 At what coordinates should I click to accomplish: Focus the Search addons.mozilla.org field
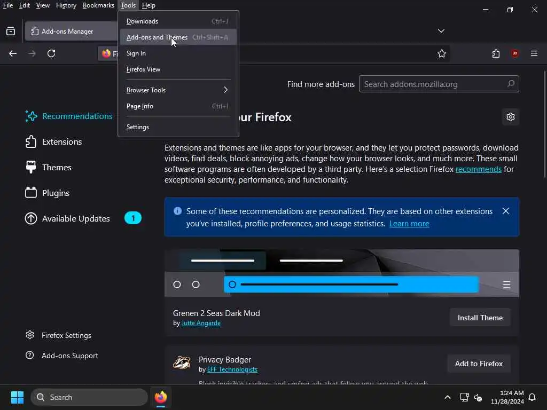[439, 84]
